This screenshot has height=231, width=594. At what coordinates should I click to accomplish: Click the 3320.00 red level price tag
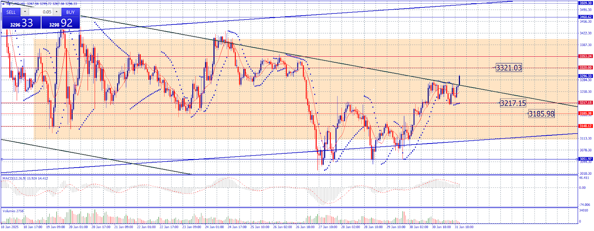point(585,67)
